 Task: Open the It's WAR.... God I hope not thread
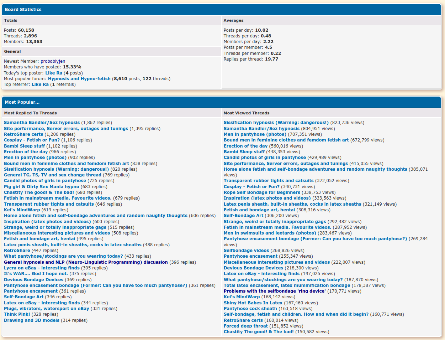coord(36,274)
